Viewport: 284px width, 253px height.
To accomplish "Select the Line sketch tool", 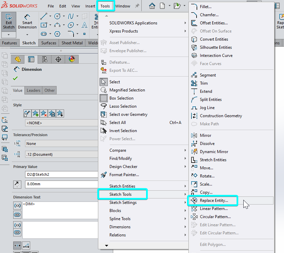I will coord(44,16).
